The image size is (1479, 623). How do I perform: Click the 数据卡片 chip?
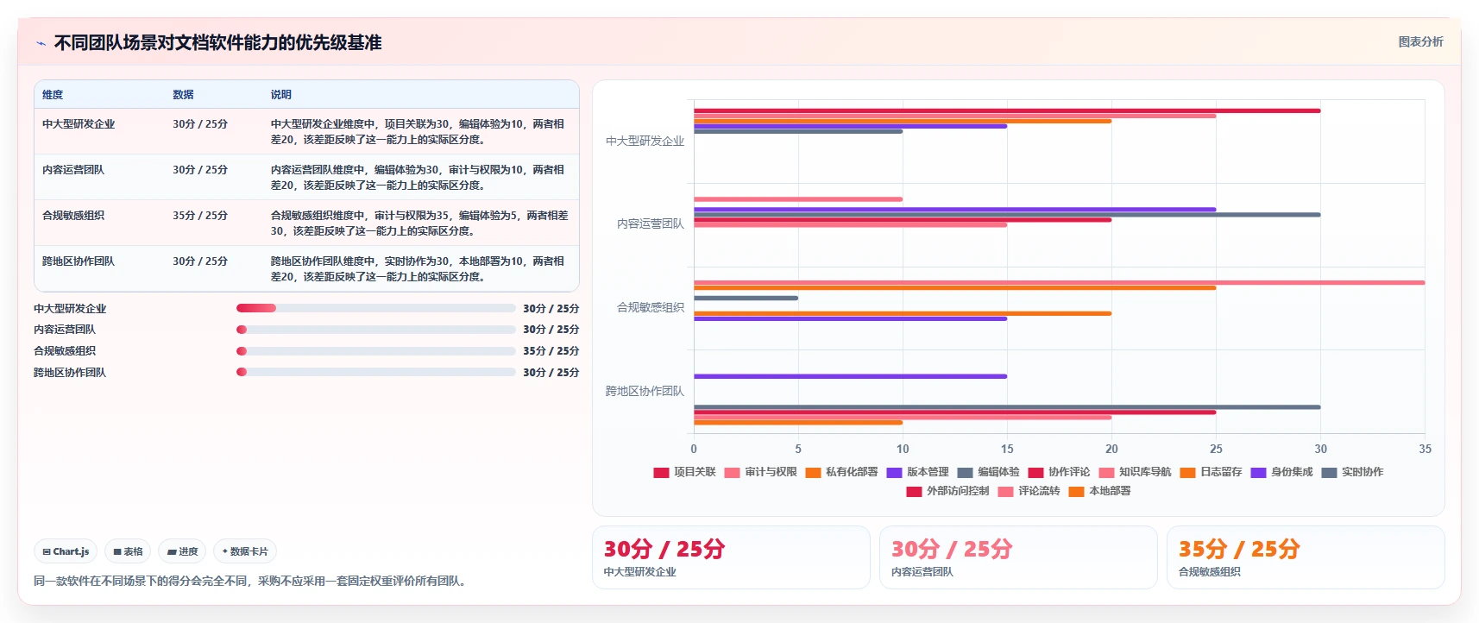point(245,551)
